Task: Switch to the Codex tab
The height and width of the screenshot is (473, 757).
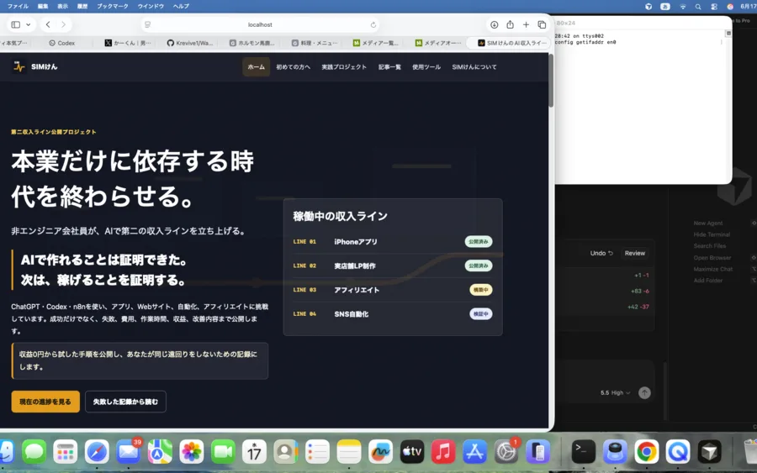Action: 61,43
